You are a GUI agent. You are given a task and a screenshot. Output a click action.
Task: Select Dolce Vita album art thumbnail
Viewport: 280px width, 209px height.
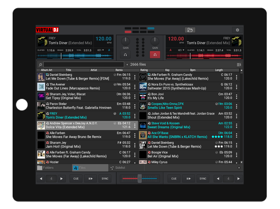(41, 125)
